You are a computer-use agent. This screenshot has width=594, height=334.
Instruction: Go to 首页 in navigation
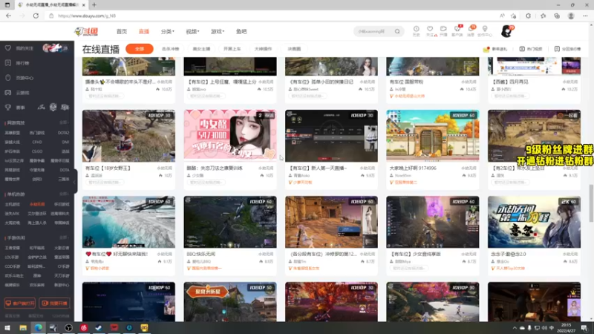click(122, 31)
